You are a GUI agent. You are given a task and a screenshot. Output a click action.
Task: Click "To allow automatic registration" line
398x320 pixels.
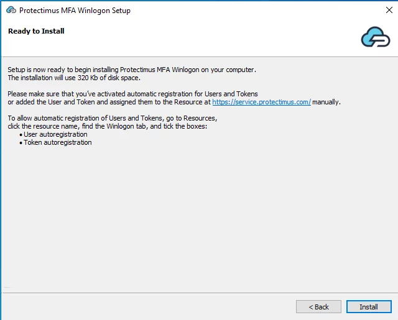(x=113, y=118)
